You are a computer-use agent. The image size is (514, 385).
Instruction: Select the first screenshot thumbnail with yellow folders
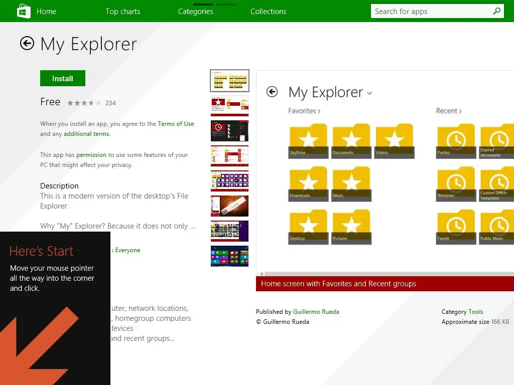(x=229, y=81)
